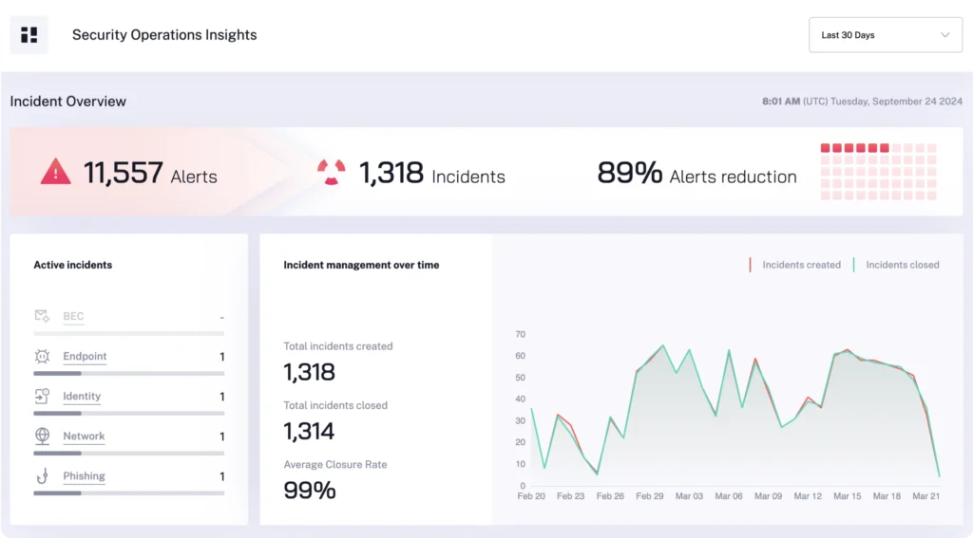Click the Phishing hook icon
The height and width of the screenshot is (538, 973).
point(43,476)
